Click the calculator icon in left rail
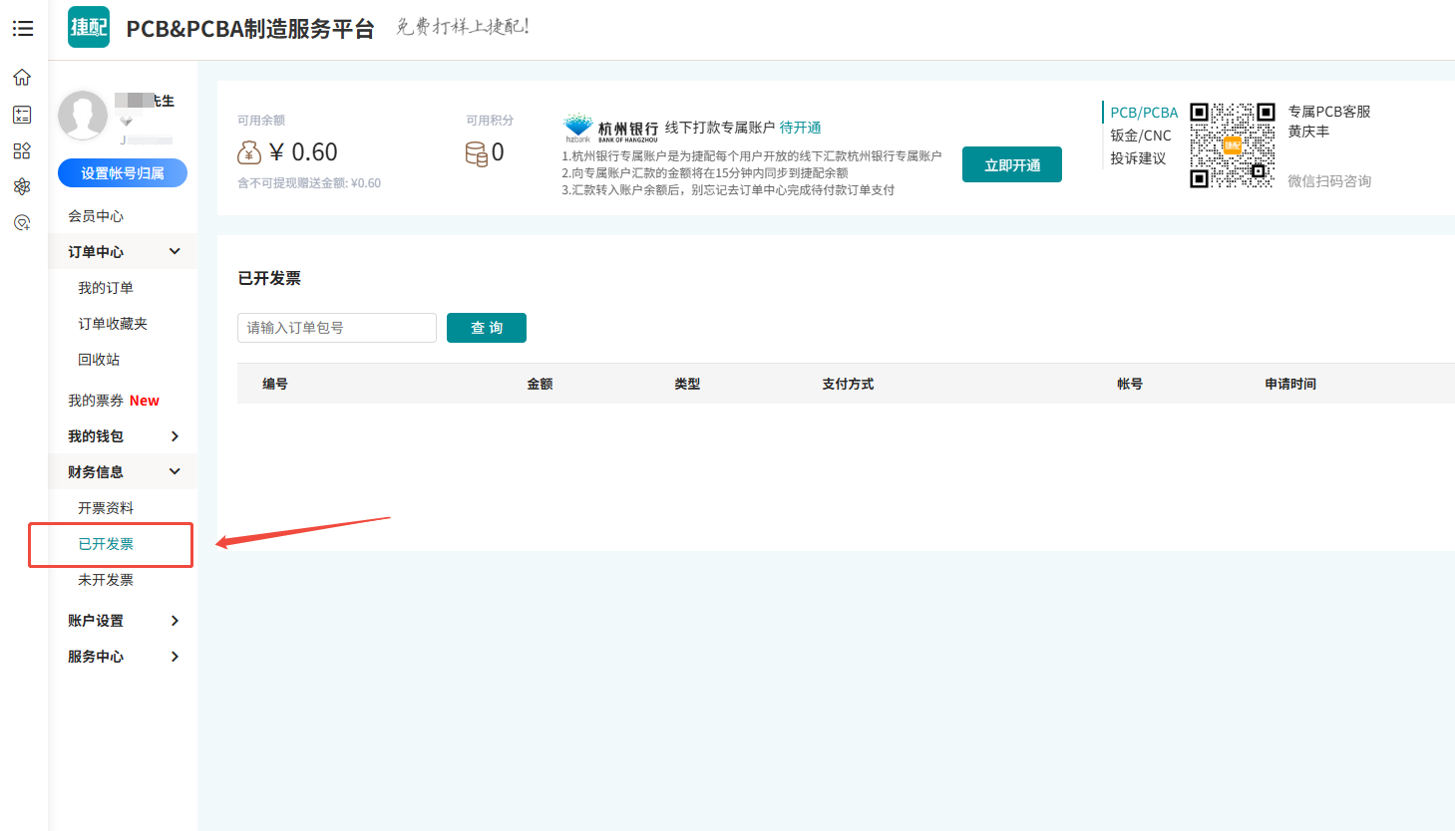This screenshot has height=831, width=1455. click(22, 115)
